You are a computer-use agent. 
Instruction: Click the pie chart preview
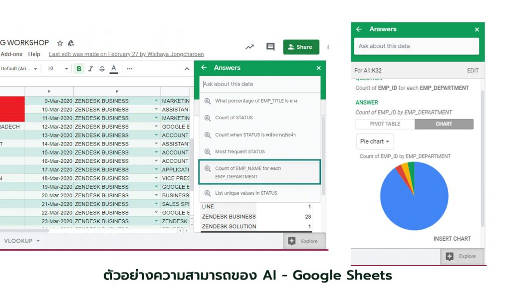click(x=414, y=196)
